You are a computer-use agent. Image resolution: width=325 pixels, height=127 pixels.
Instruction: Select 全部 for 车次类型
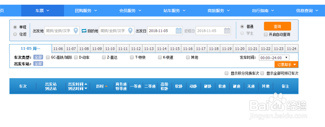[38, 57]
